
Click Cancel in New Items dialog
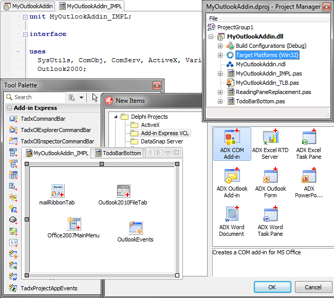[313, 287]
